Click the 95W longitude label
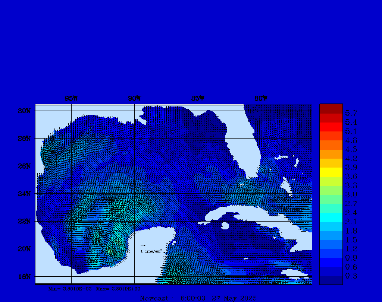The height and width of the screenshot is (302, 382). [x=71, y=99]
